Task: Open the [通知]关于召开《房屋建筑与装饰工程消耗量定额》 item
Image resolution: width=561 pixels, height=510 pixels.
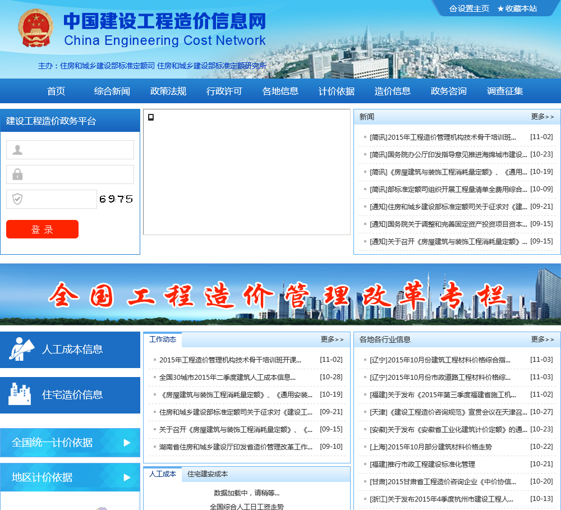Action: coord(448,242)
